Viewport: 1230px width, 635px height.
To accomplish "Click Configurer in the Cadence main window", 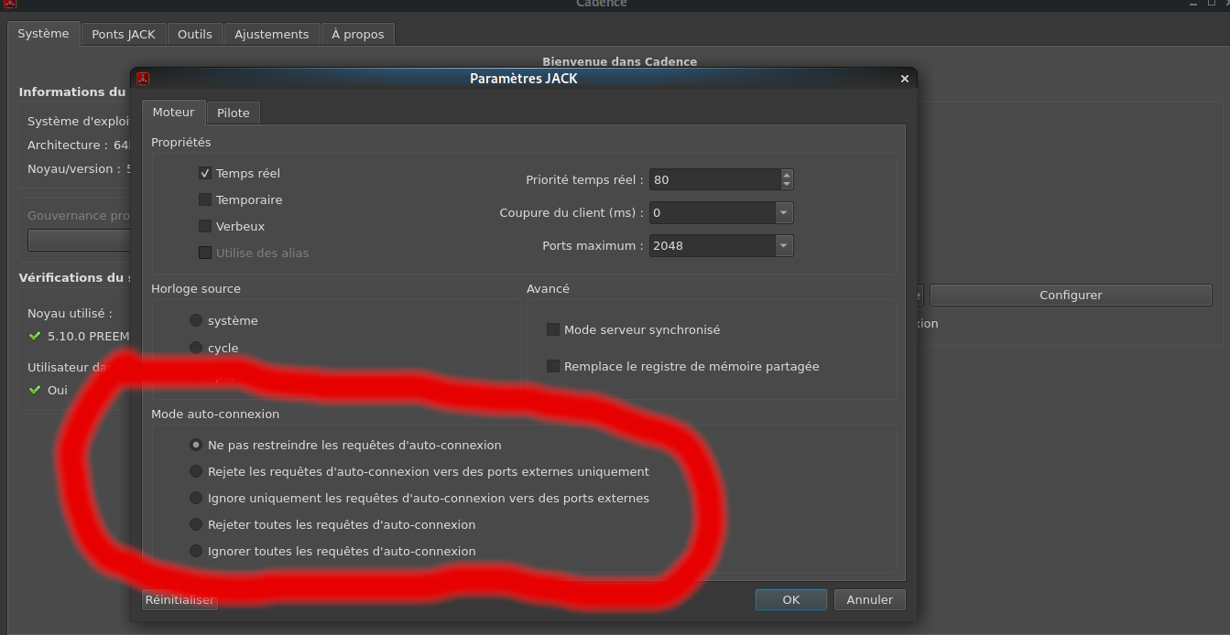I will (1071, 295).
